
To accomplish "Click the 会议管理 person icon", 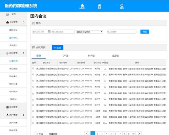I will [7, 22].
